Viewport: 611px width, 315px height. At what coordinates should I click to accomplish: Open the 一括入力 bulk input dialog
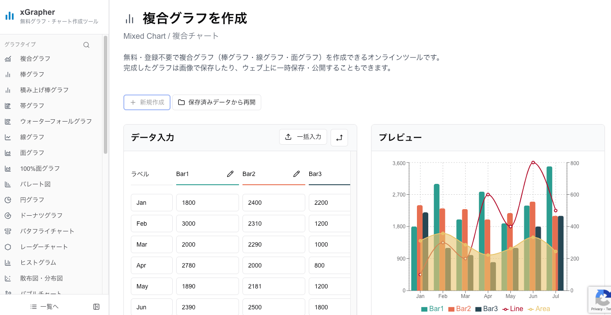point(303,136)
